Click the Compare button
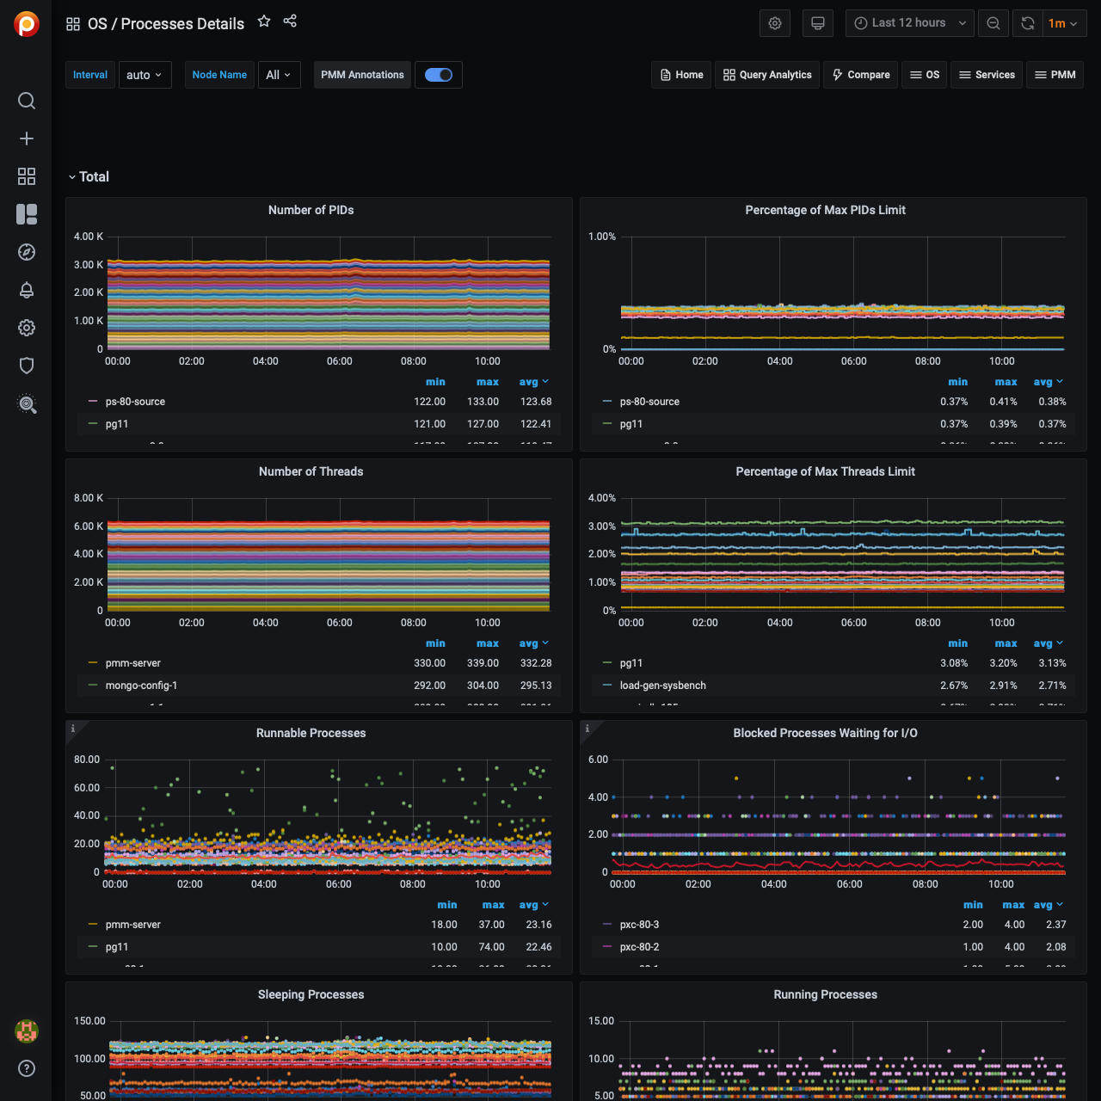1101x1101 pixels. click(860, 75)
